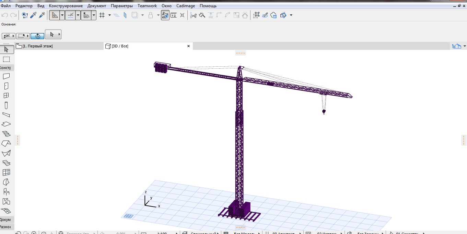Select the Wall tool

pos(6,76)
